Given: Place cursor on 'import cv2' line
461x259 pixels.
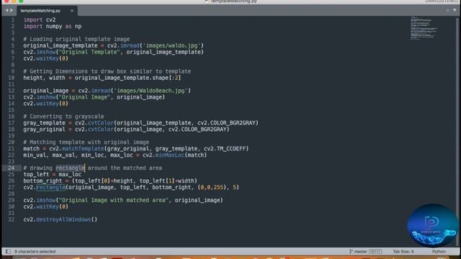Looking at the screenshot, I should coord(40,20).
